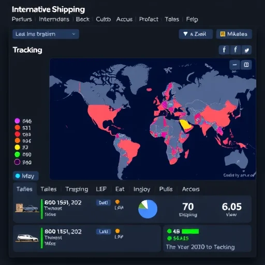Viewport: 265px width, 265px height.
Task: Click Australia on the map
Action: (237, 159)
